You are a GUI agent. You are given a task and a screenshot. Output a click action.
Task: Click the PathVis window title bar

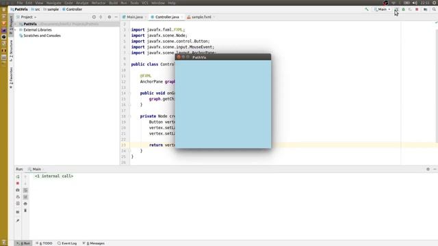223,57
